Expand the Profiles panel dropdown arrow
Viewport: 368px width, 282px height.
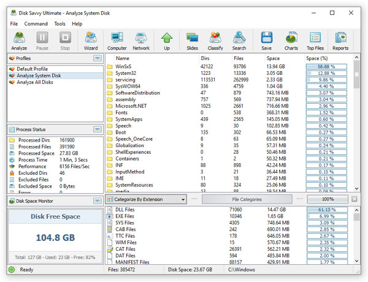98,58
